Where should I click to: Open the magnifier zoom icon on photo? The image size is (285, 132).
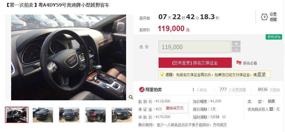coord(131,97)
